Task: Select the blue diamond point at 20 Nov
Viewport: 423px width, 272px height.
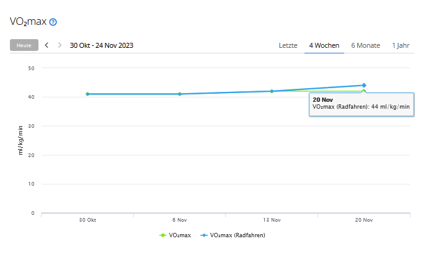Action: [x=363, y=85]
